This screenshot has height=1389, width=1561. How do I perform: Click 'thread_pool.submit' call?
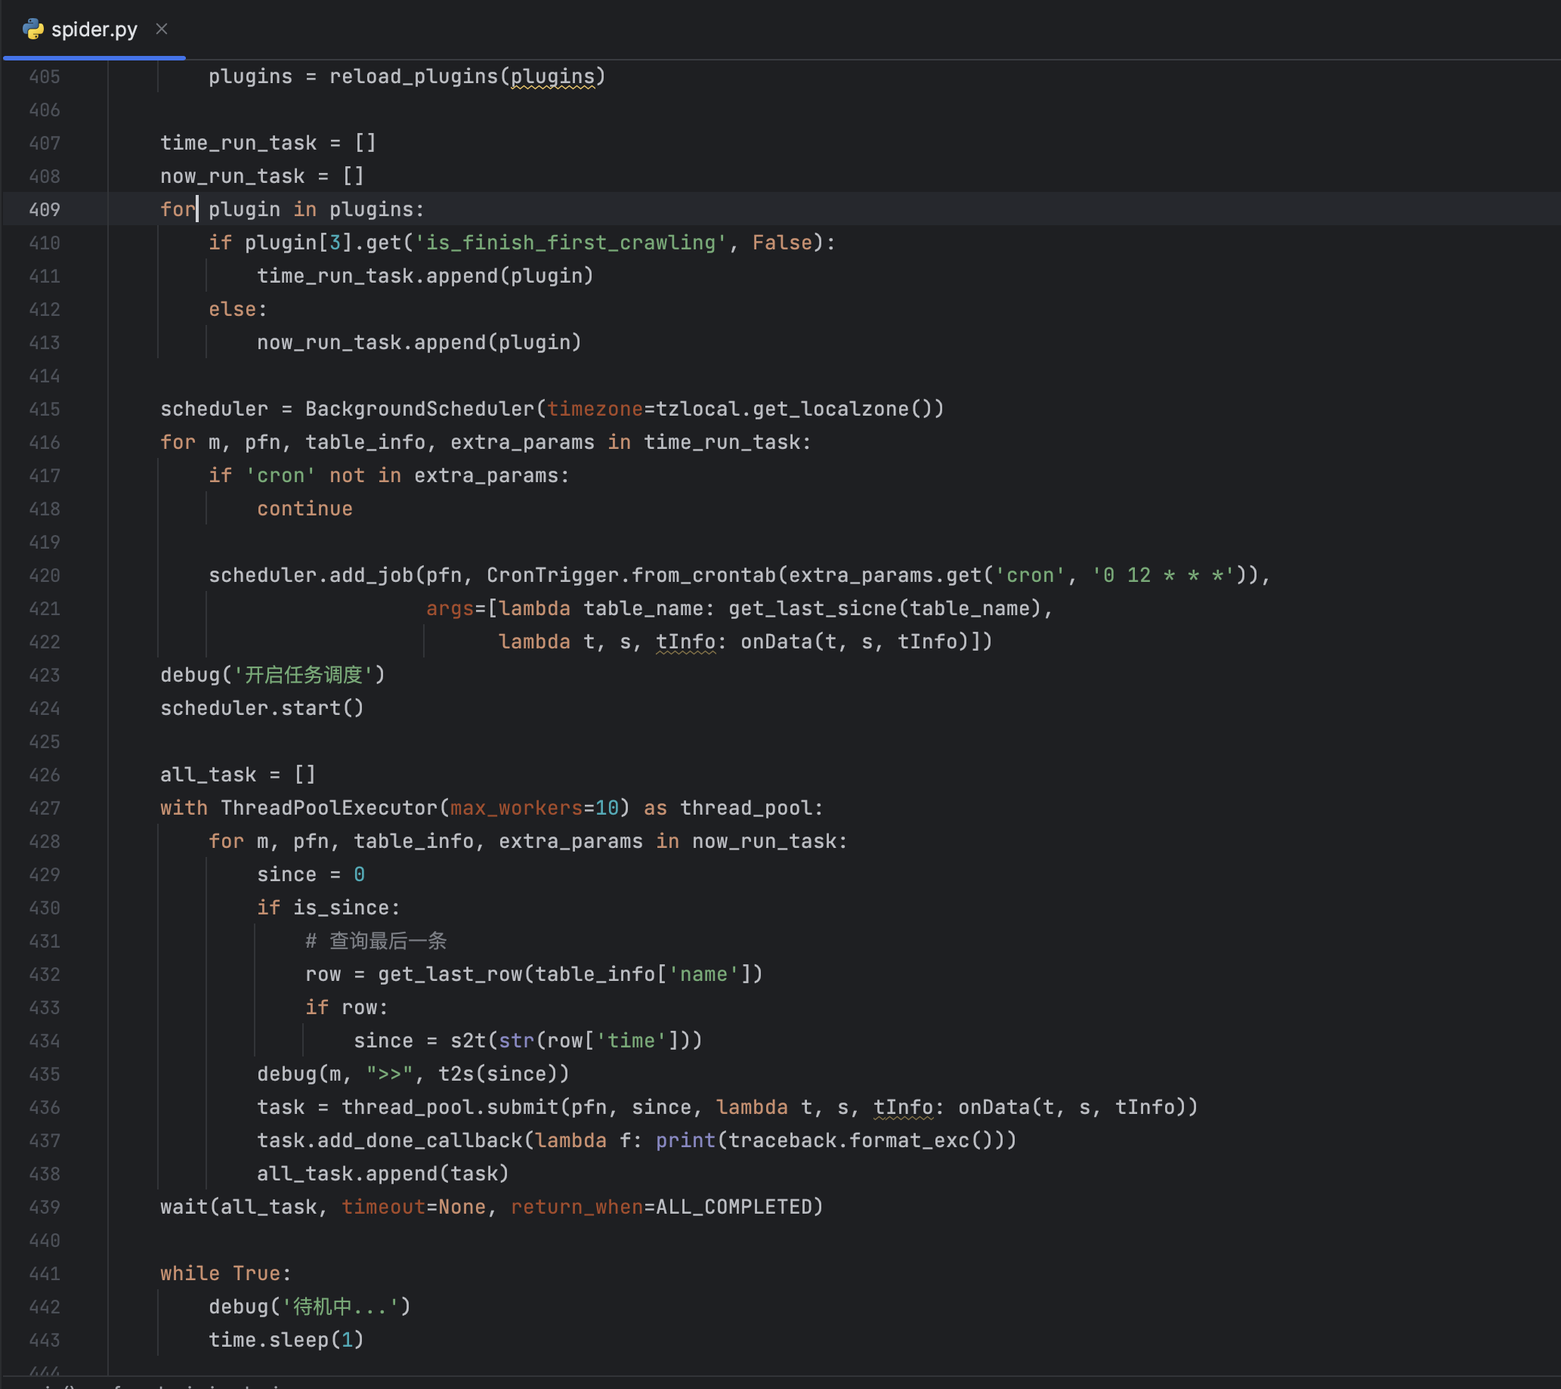tap(450, 1107)
